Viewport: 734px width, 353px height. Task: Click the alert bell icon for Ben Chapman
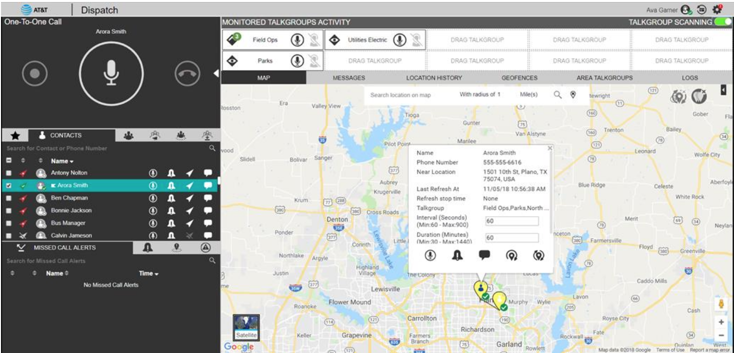tap(171, 198)
